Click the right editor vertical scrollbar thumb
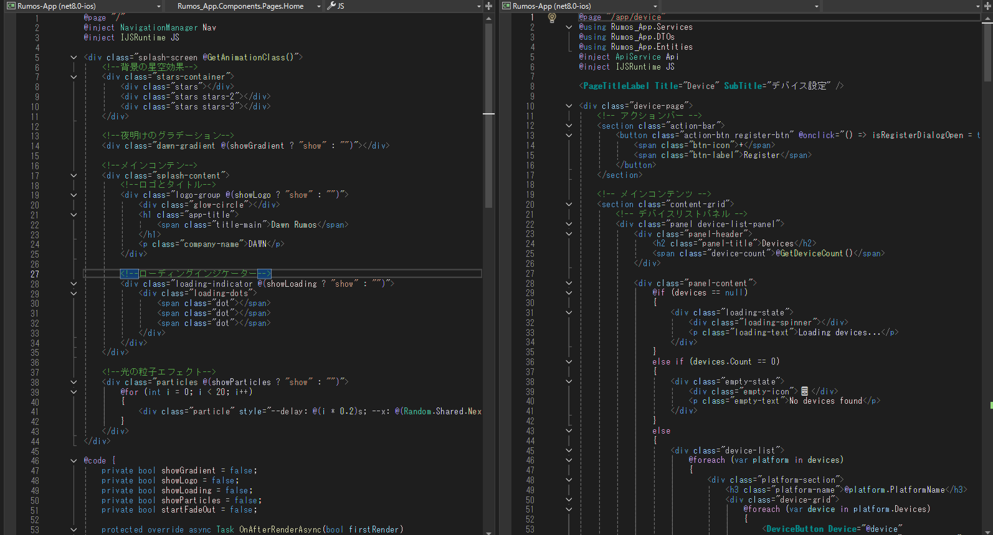 click(987, 53)
